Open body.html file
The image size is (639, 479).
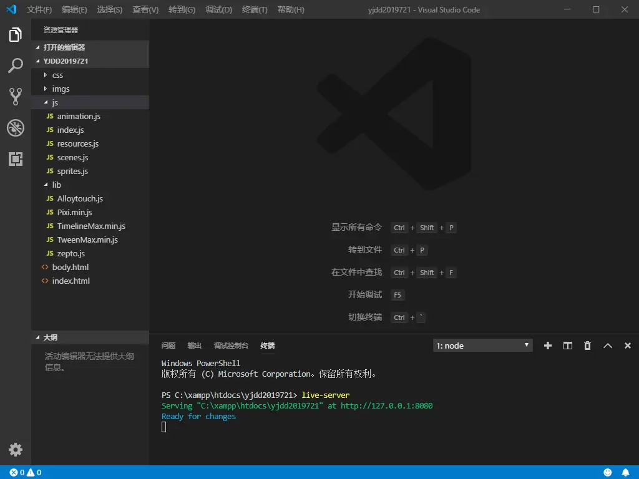tap(90, 267)
